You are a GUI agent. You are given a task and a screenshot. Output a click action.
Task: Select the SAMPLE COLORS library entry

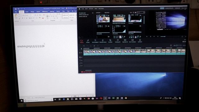84,15
